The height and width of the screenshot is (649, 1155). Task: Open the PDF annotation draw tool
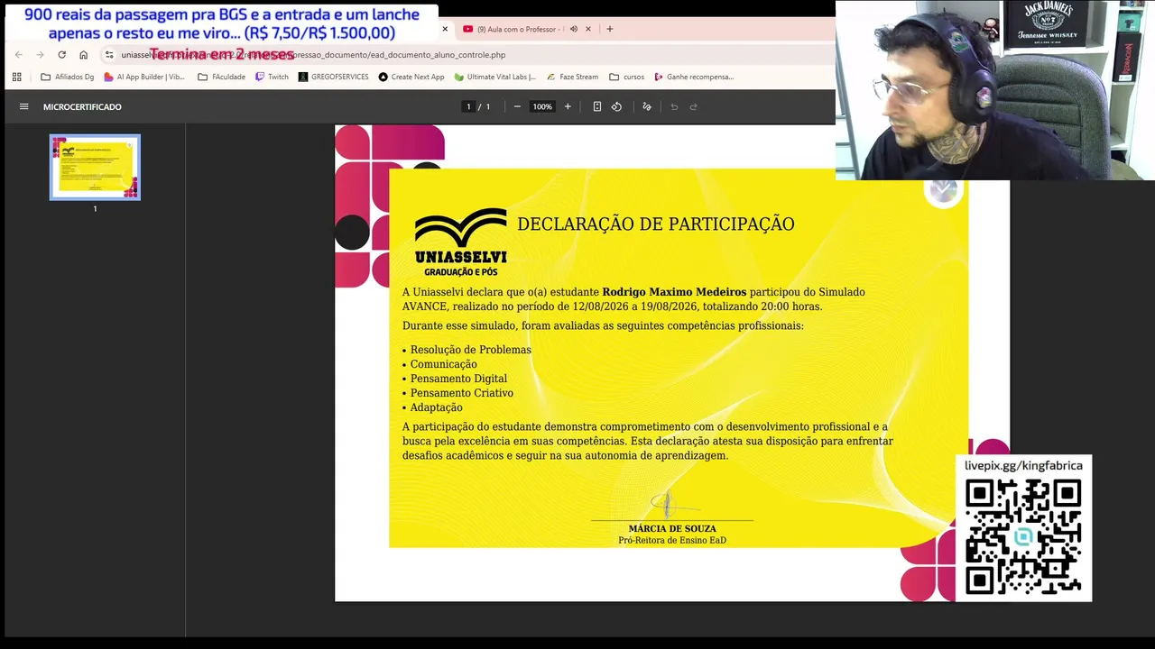647,106
